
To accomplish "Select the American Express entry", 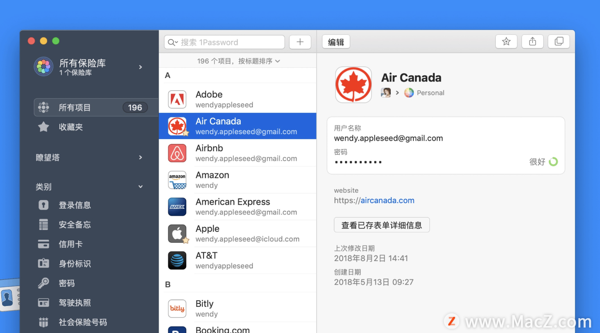I will (238, 207).
